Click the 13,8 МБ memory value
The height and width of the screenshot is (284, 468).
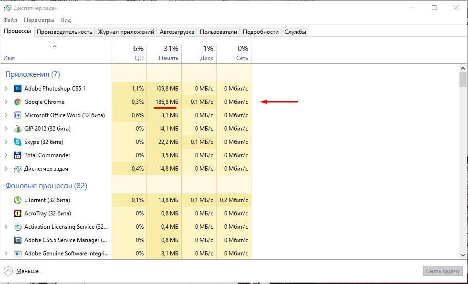[168, 200]
